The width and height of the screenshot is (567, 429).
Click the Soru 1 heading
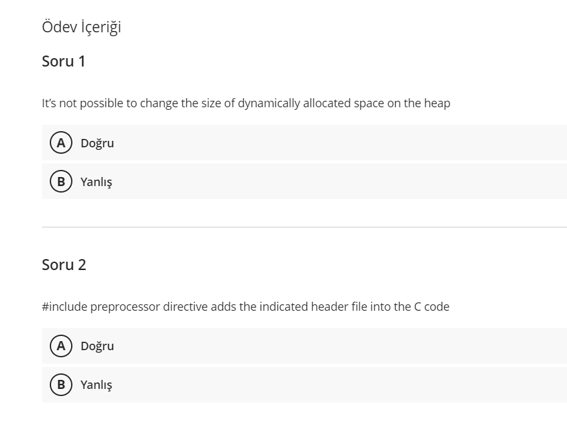[x=63, y=61]
